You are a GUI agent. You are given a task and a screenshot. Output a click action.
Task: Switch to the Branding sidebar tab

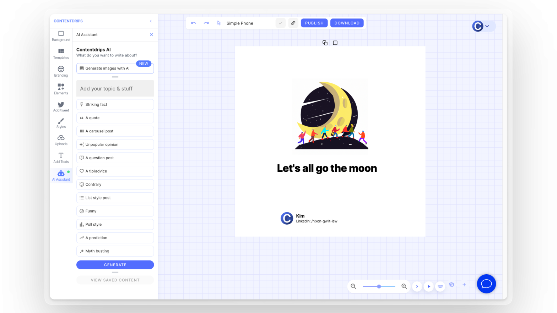pyautogui.click(x=61, y=71)
